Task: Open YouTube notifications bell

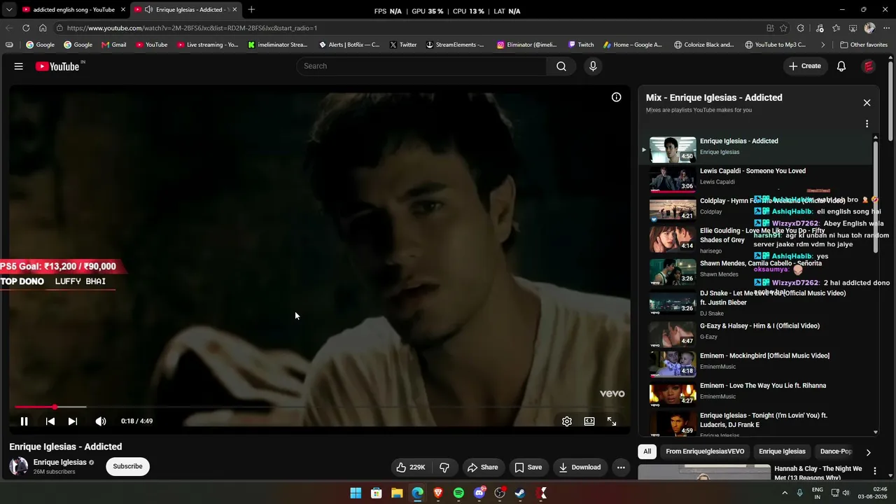Action: (841, 66)
